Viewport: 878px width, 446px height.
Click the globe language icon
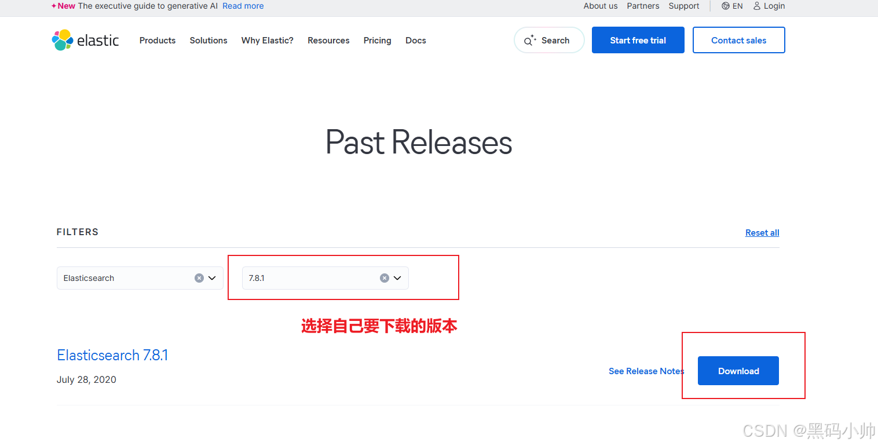pos(726,6)
